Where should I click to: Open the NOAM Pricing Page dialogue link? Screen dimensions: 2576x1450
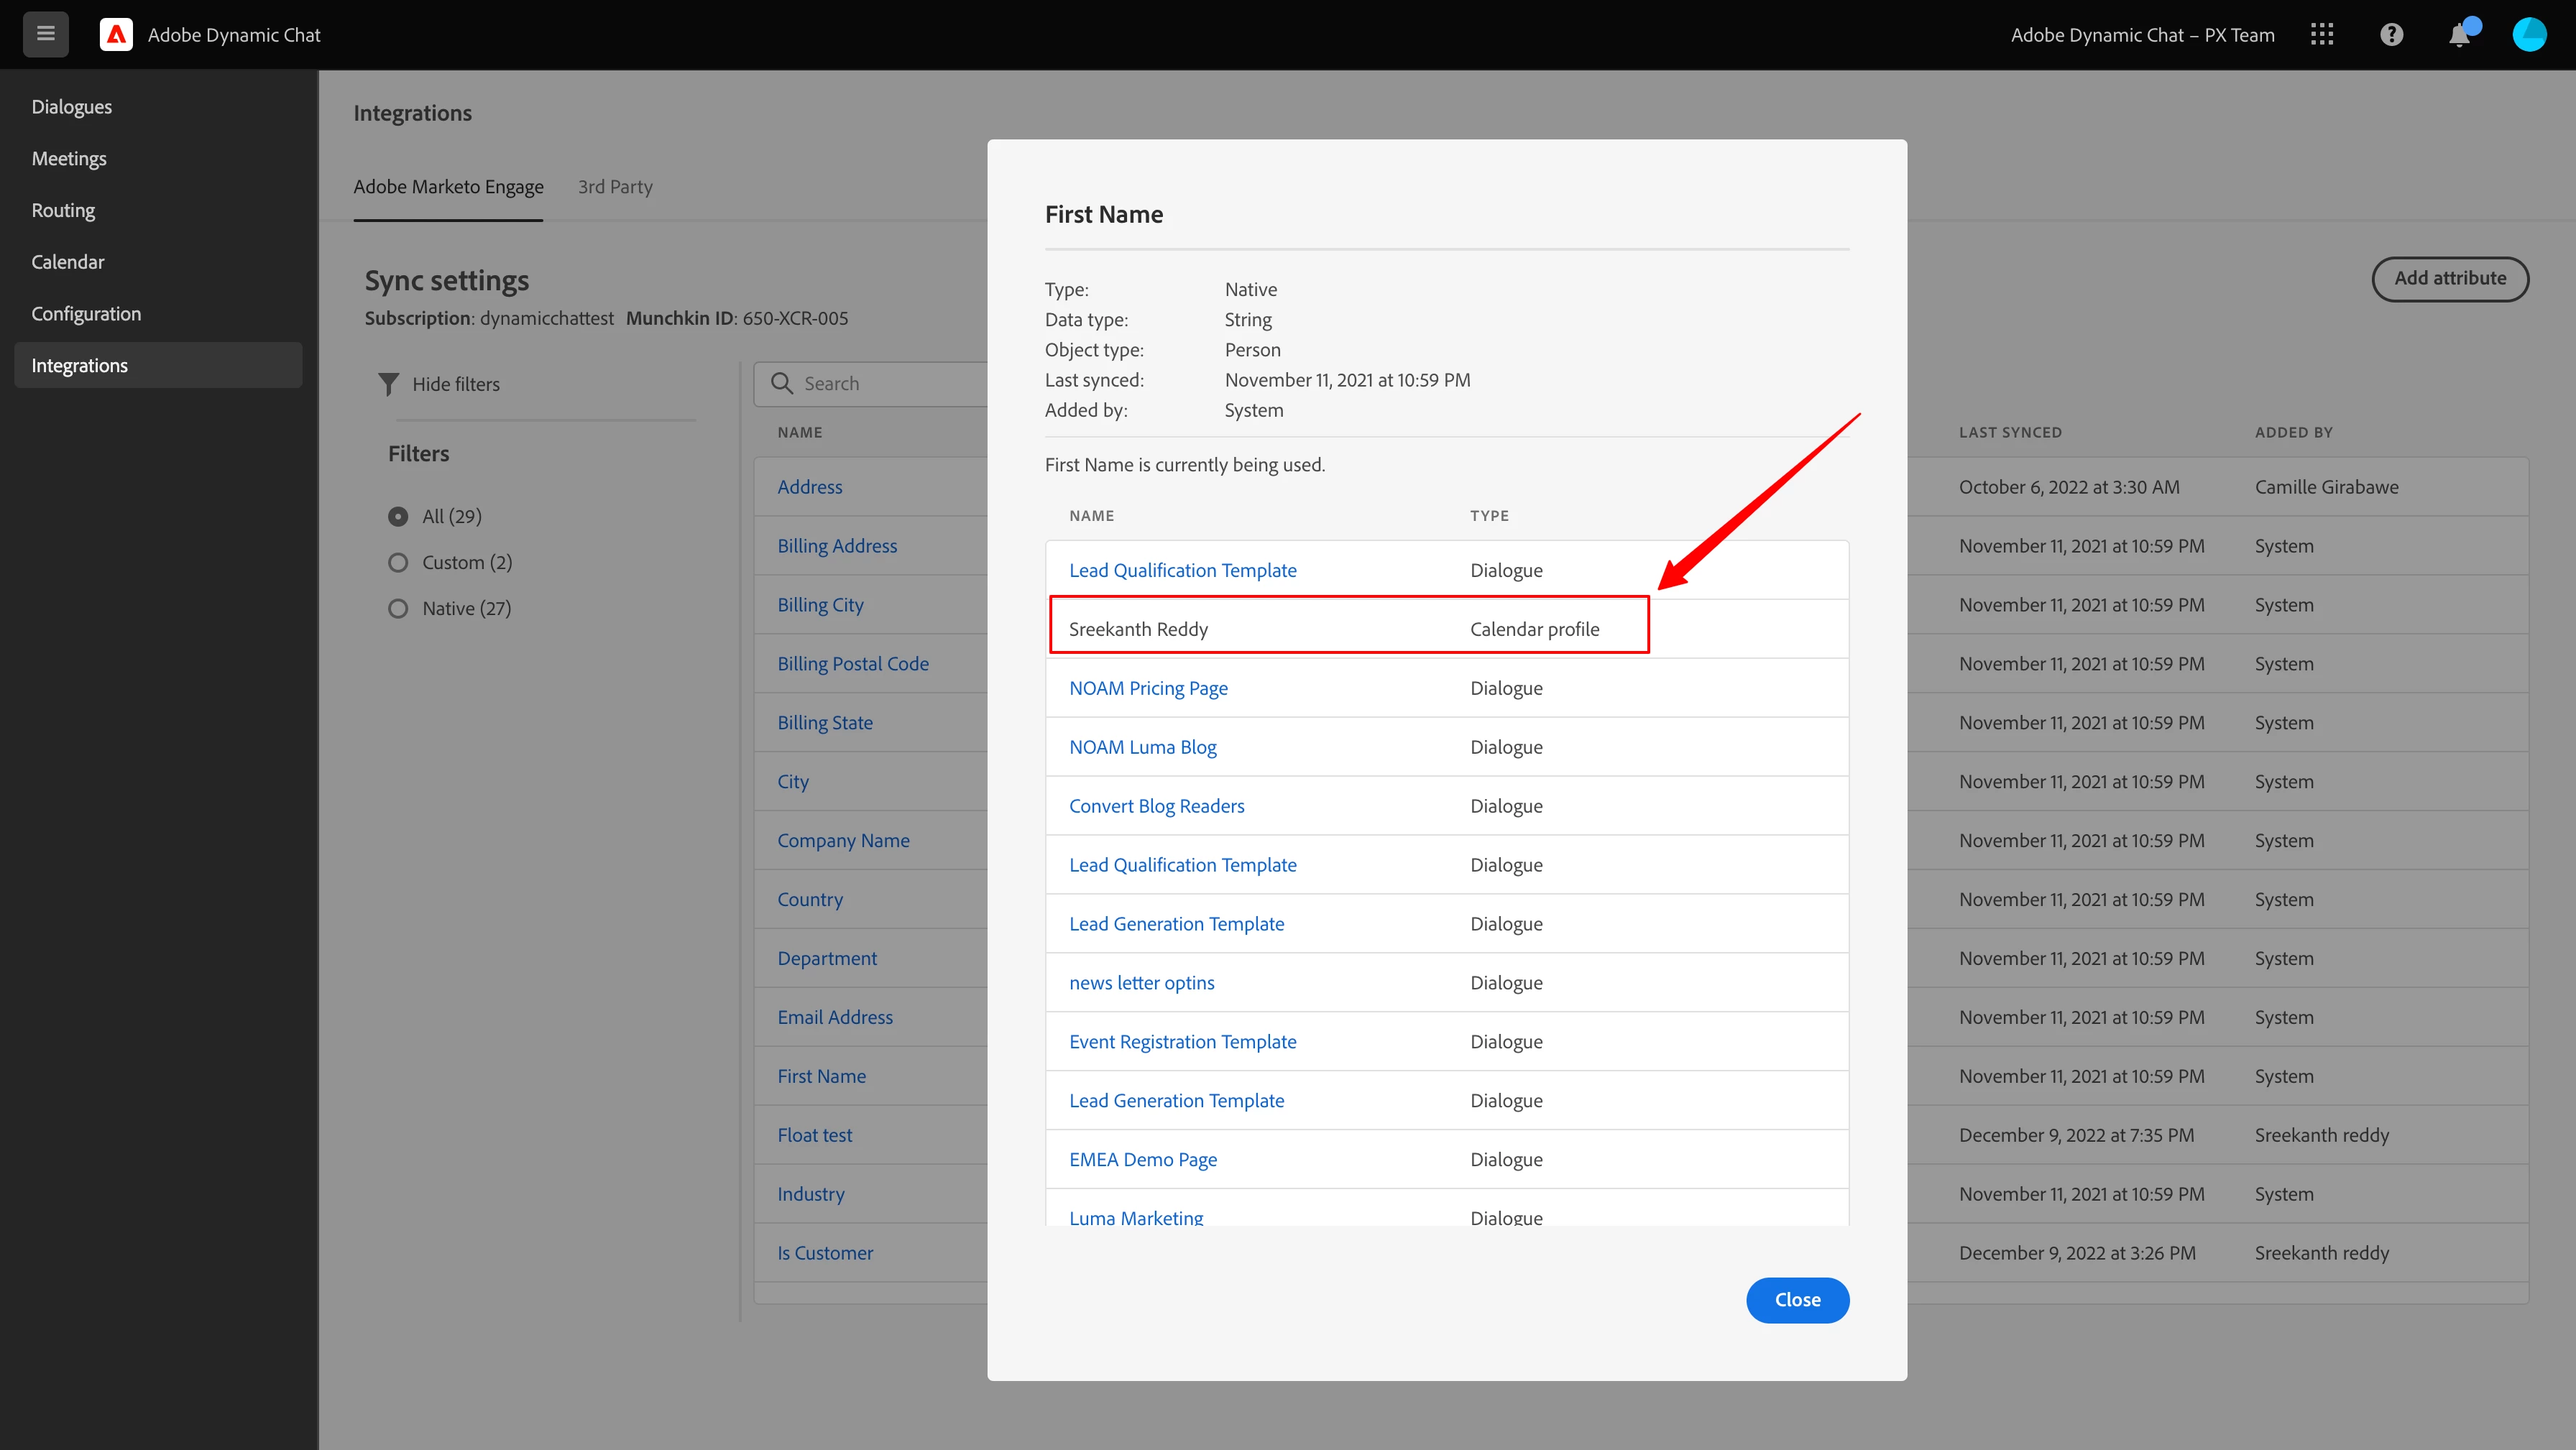(1148, 688)
